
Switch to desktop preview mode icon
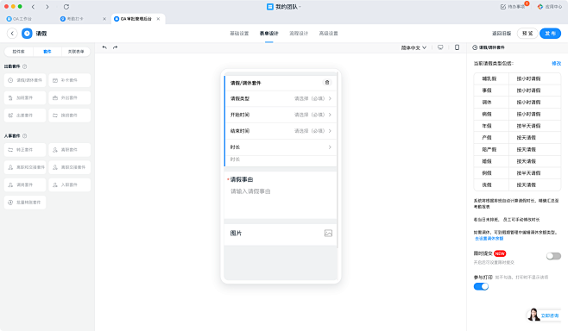click(440, 47)
